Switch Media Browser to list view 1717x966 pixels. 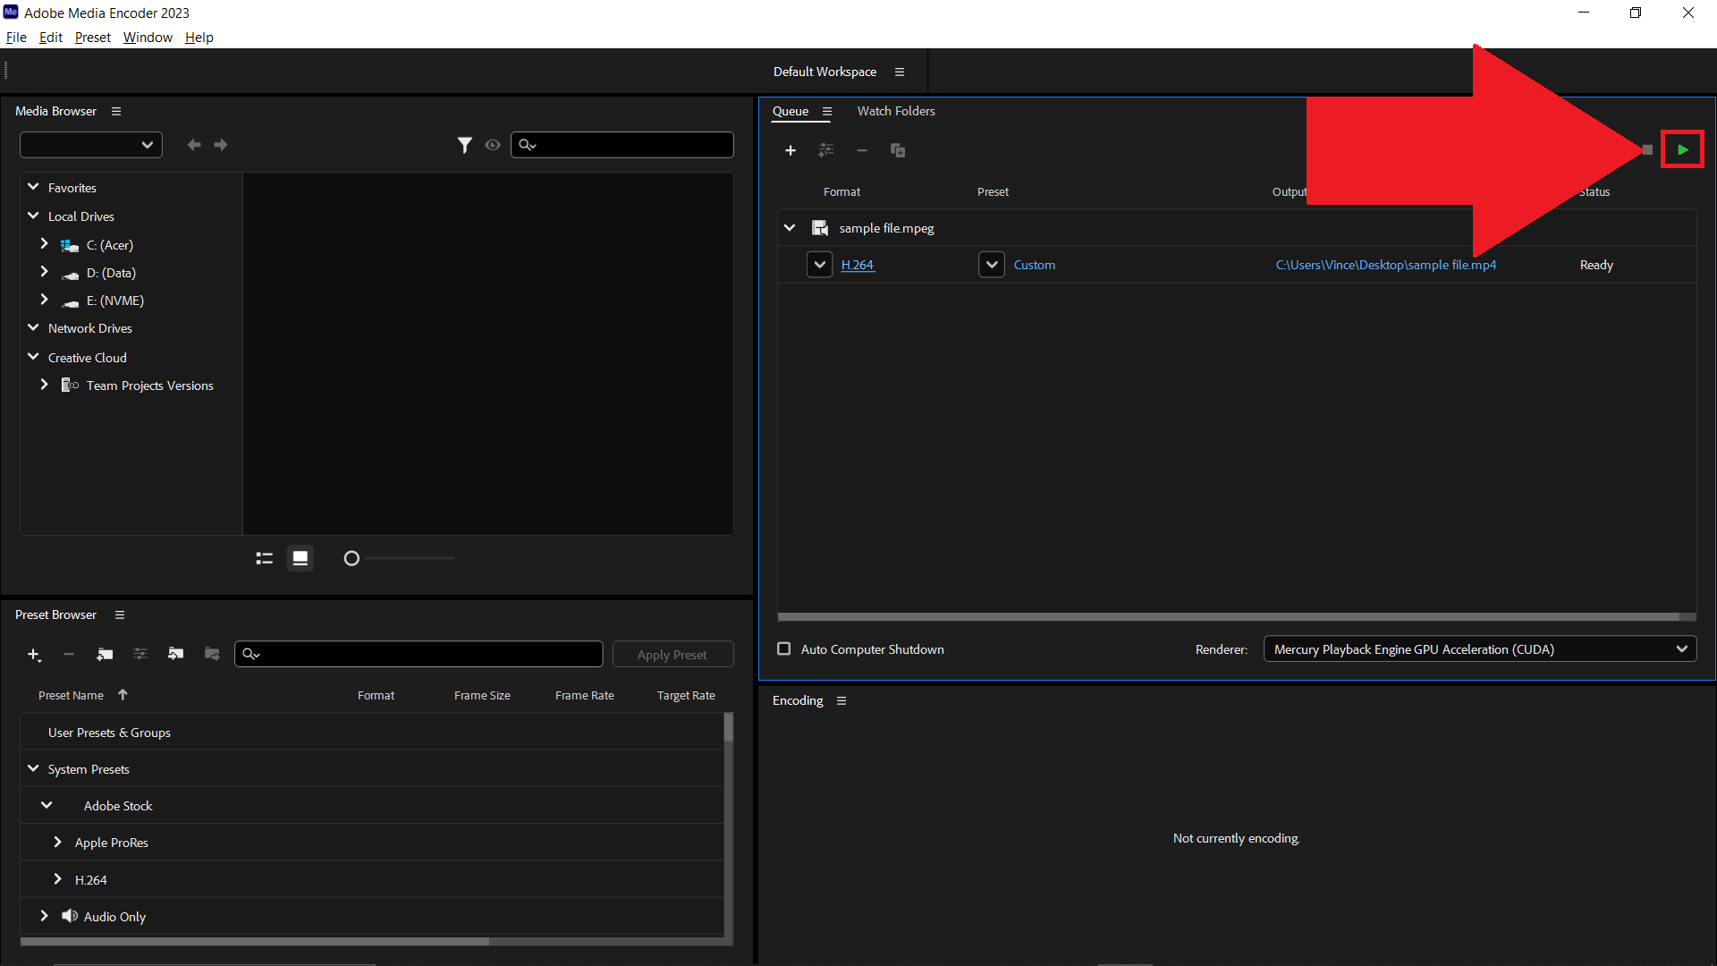tap(264, 557)
